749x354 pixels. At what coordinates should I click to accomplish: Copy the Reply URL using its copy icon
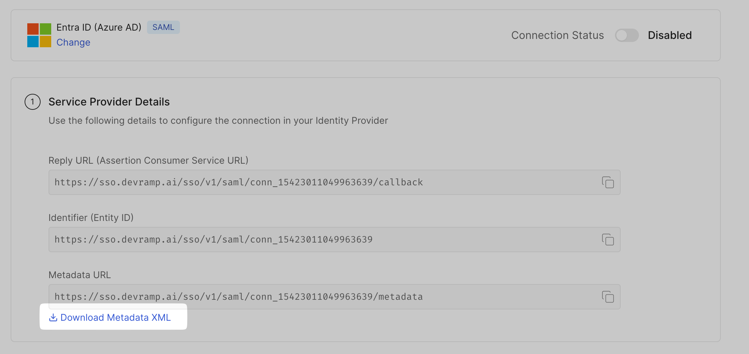tap(608, 182)
